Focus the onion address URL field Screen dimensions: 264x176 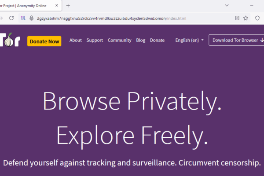point(132,18)
